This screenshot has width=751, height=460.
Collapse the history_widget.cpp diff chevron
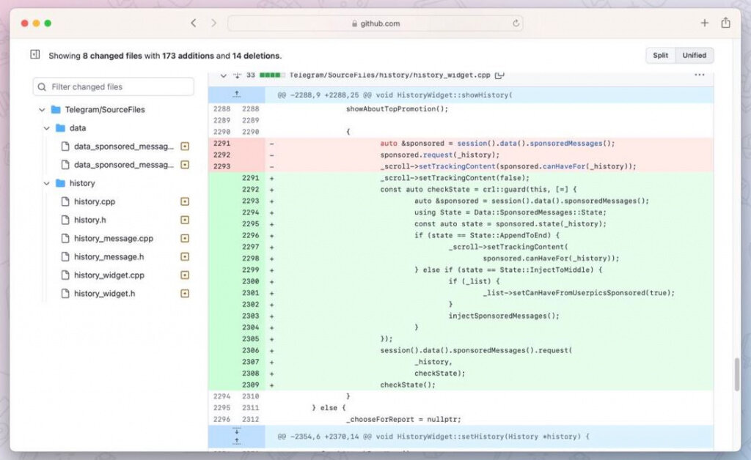pos(223,75)
